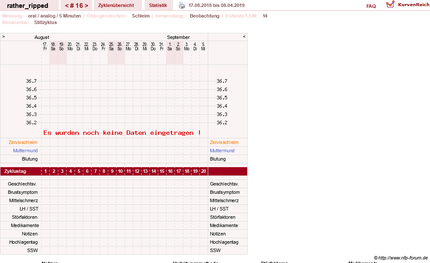Click the '>' arrow left of August
The width and height of the screenshot is (430, 263).
[4, 36]
